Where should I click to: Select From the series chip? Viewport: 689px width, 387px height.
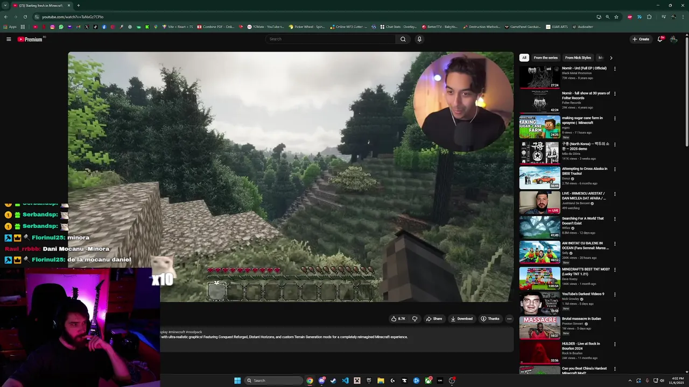(546, 58)
